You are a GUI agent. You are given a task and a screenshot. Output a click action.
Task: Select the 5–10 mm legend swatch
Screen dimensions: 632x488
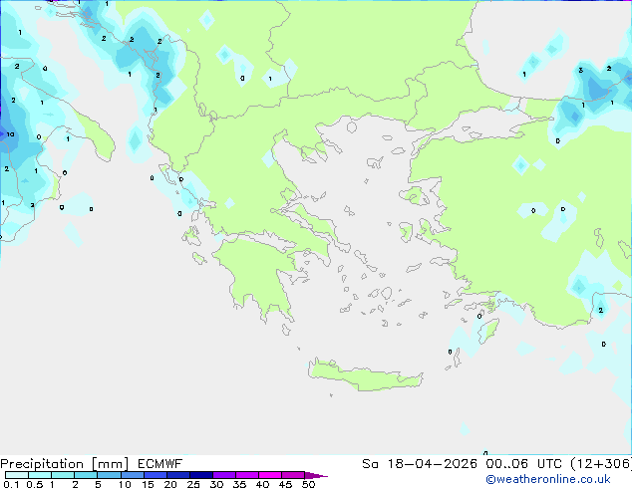tap(109, 475)
